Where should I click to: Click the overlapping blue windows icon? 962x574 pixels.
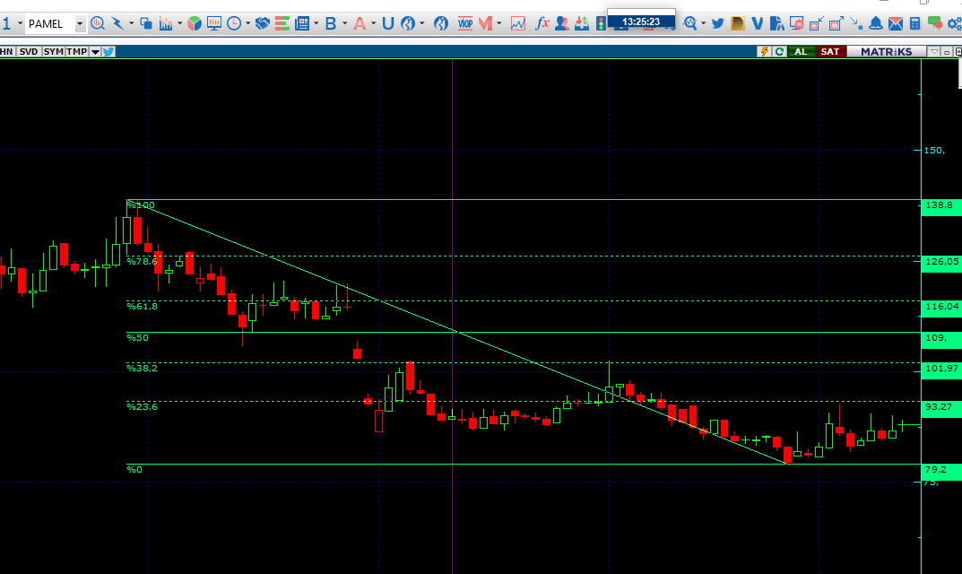point(146,23)
